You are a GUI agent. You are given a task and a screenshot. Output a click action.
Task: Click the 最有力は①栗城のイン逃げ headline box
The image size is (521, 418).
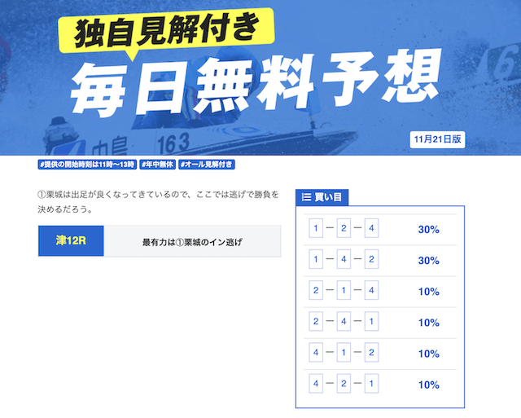(192, 241)
